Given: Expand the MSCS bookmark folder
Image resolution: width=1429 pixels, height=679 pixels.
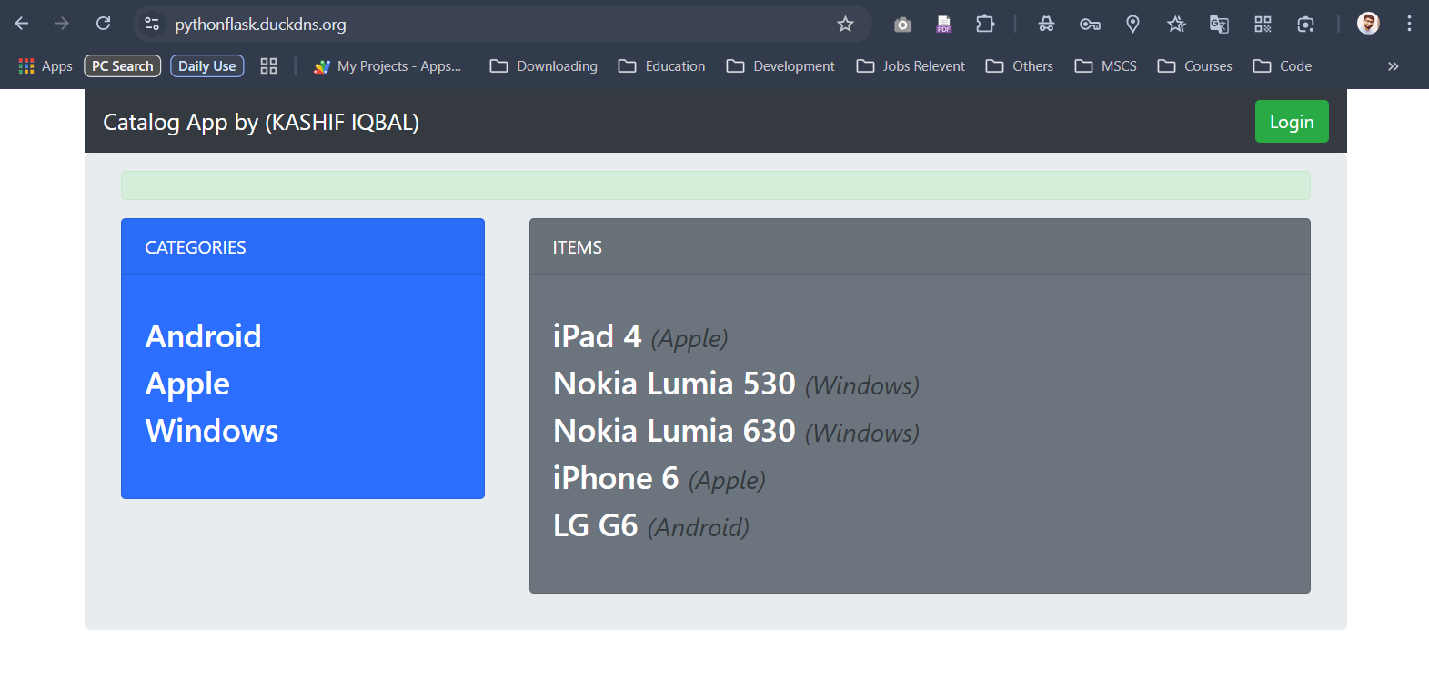Looking at the screenshot, I should [1106, 66].
